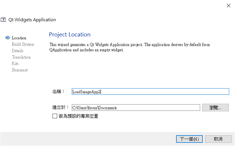Open the Translation wizard step
This screenshot has width=235, height=146.
click(x=21, y=57)
